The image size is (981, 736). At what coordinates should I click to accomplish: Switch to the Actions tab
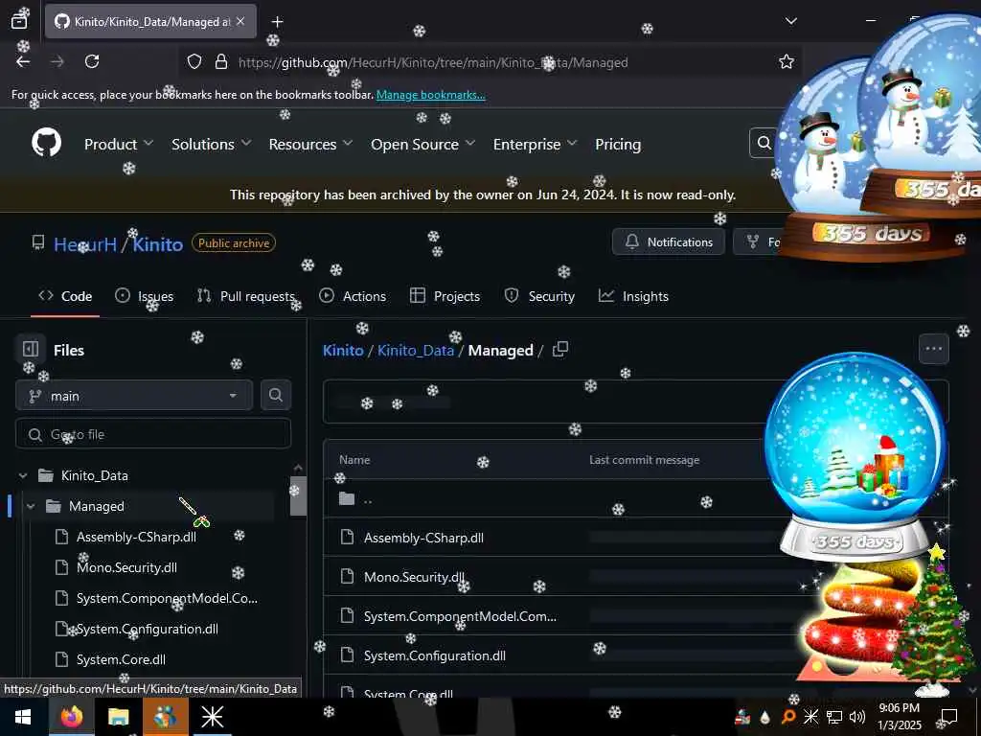pos(353,296)
